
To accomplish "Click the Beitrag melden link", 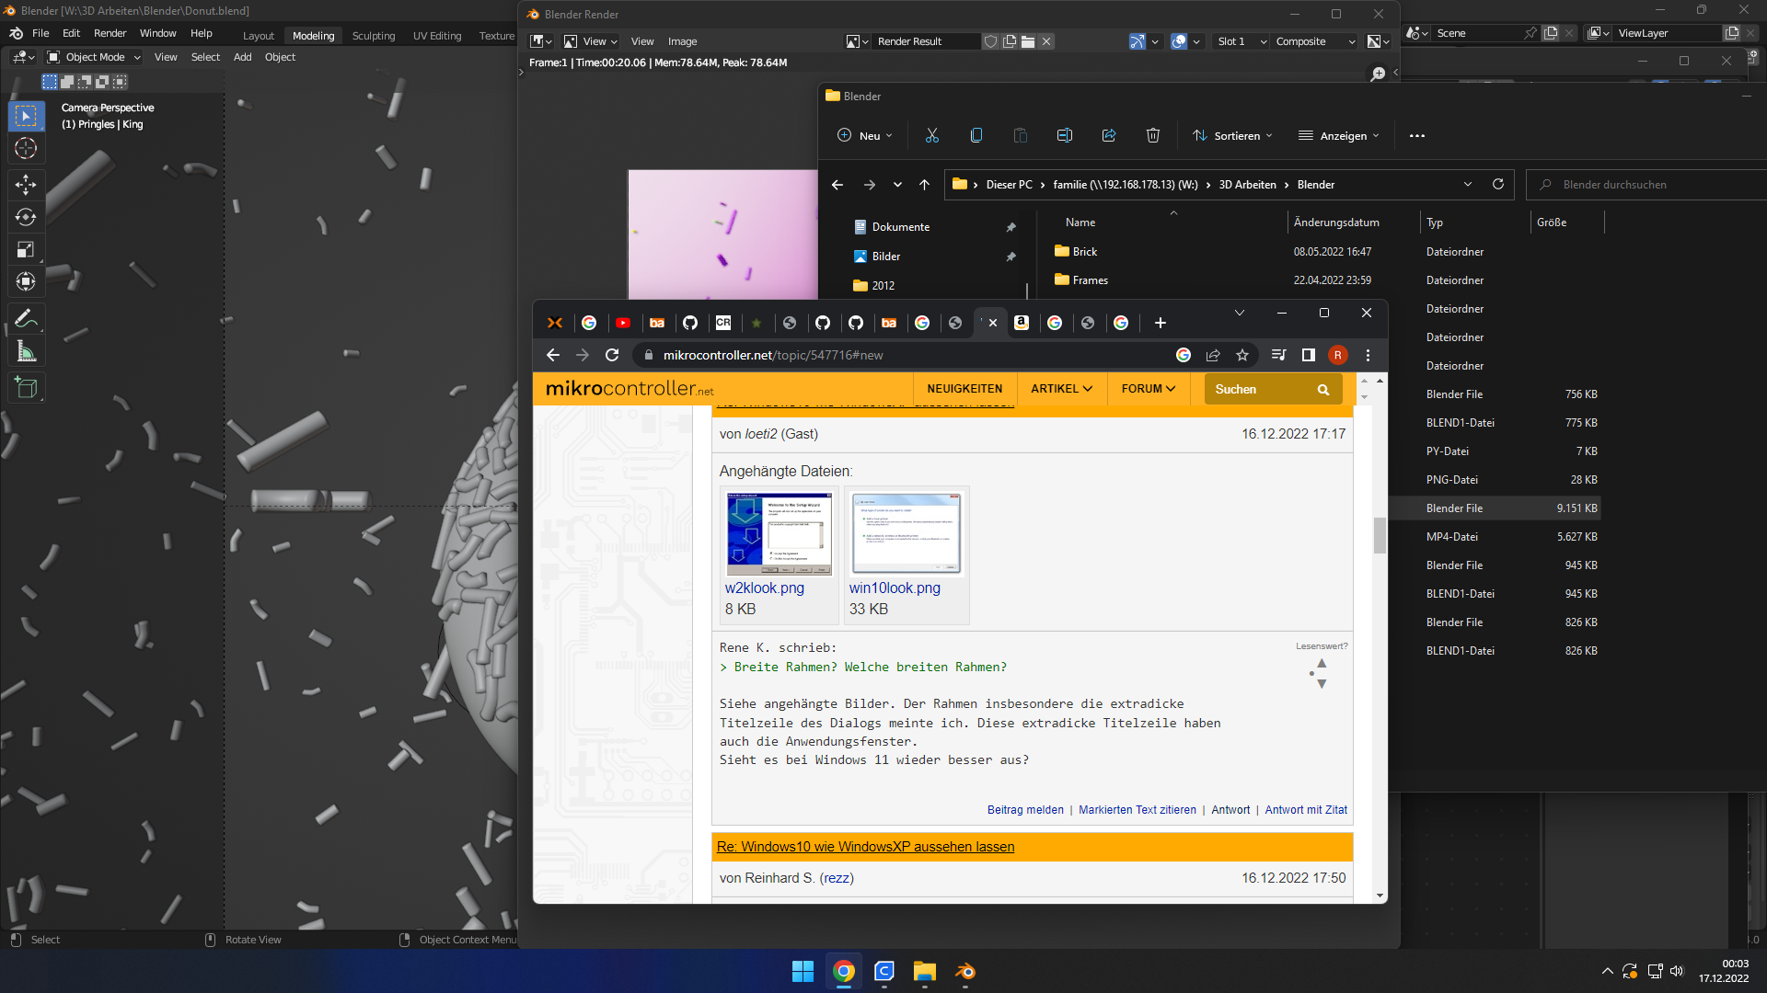I will point(1025,810).
